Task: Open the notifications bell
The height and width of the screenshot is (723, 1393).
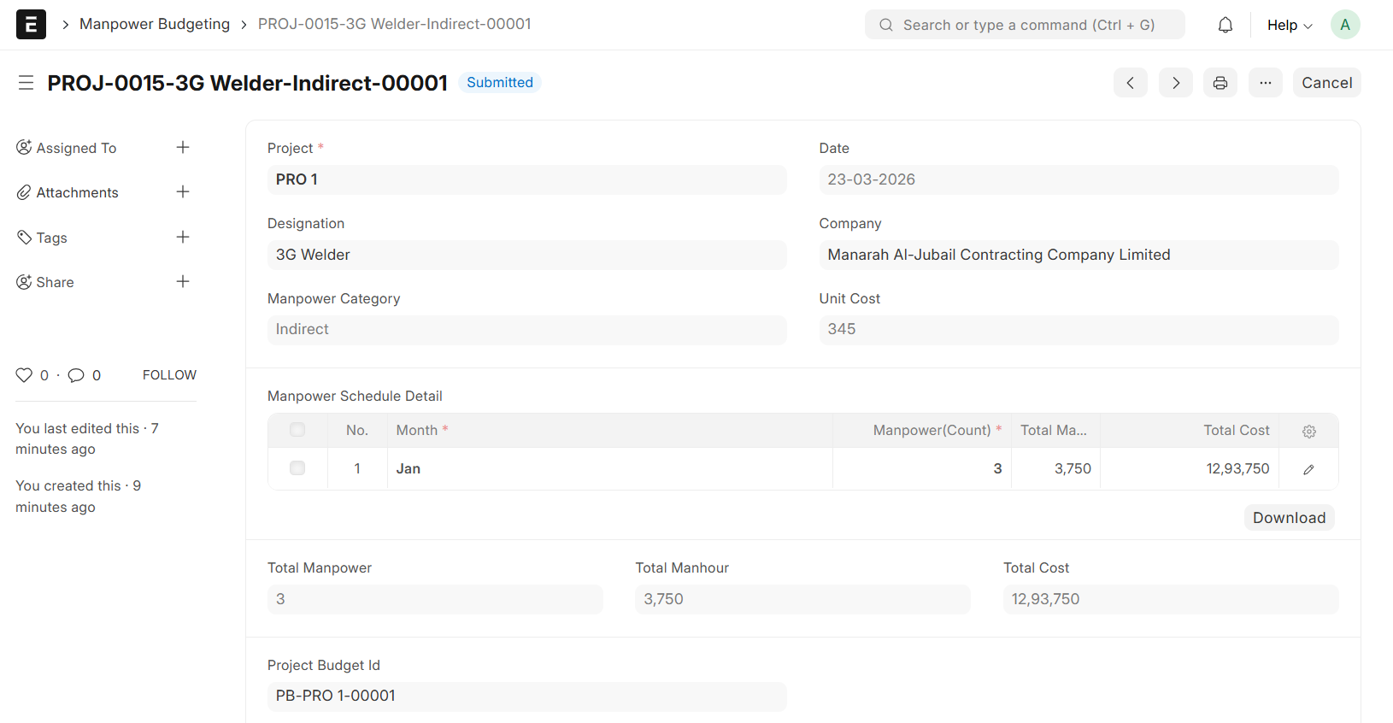Action: [1225, 25]
